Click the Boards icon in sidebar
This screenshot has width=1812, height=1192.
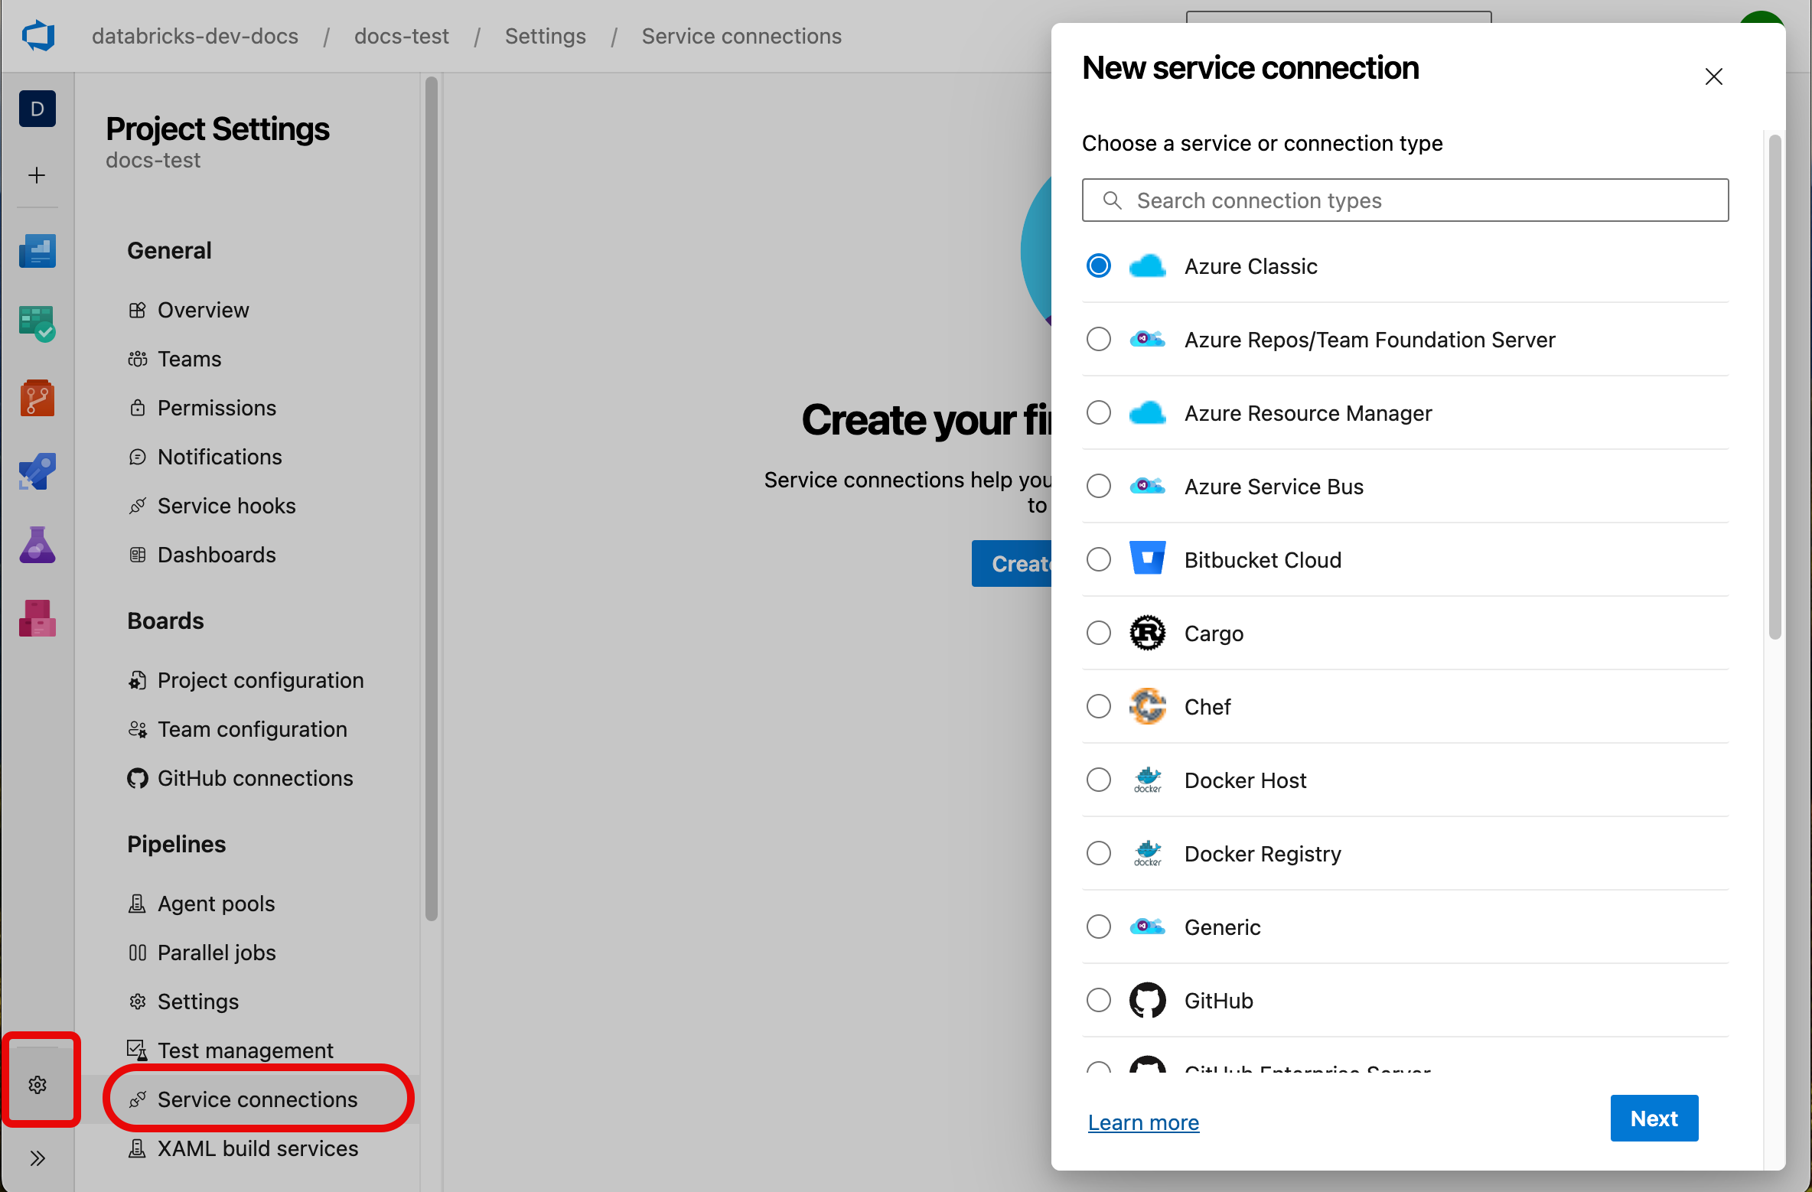tap(37, 324)
